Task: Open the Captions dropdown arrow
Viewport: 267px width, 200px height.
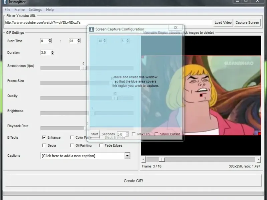Action: (127, 156)
